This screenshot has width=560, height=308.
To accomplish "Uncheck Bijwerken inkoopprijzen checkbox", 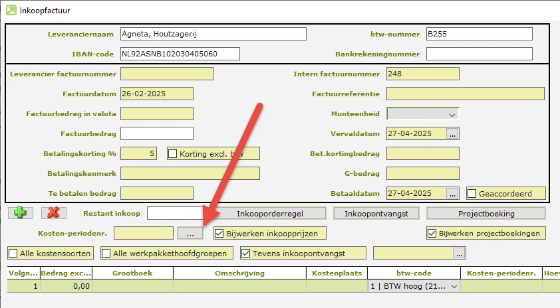I will click(219, 233).
